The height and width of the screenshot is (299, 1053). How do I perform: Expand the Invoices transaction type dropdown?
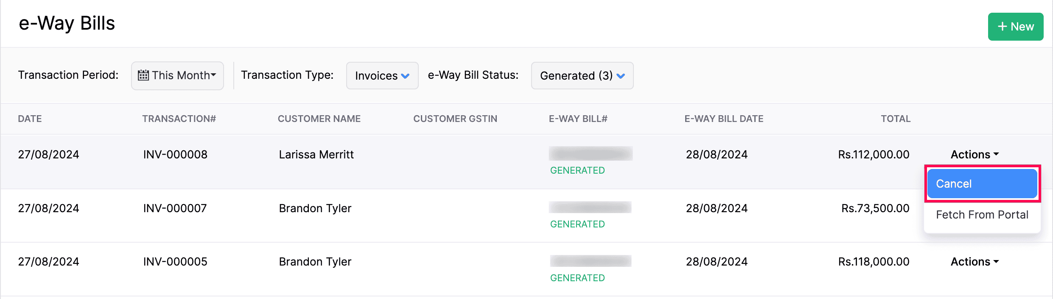pos(382,75)
